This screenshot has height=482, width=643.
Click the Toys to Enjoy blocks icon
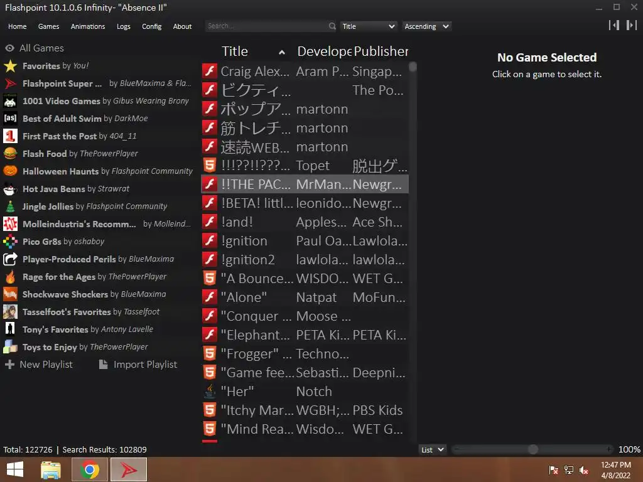tap(10, 346)
